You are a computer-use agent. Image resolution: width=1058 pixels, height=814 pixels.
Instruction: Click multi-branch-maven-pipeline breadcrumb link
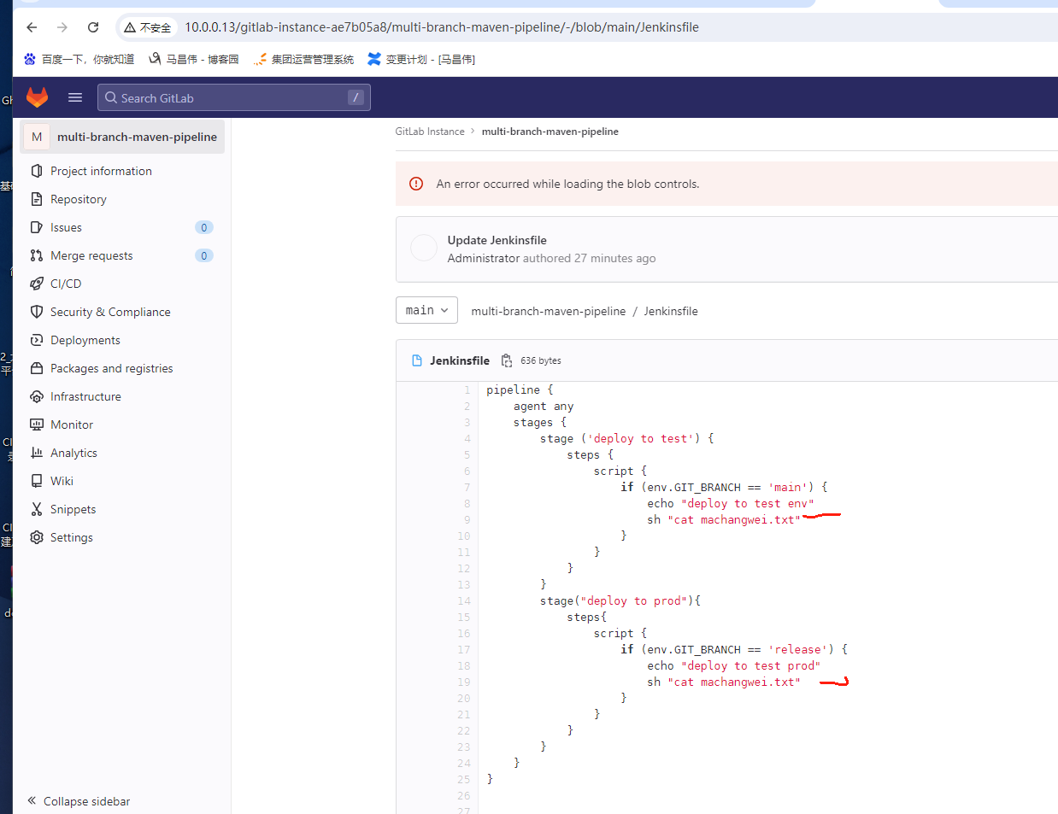pyautogui.click(x=550, y=132)
